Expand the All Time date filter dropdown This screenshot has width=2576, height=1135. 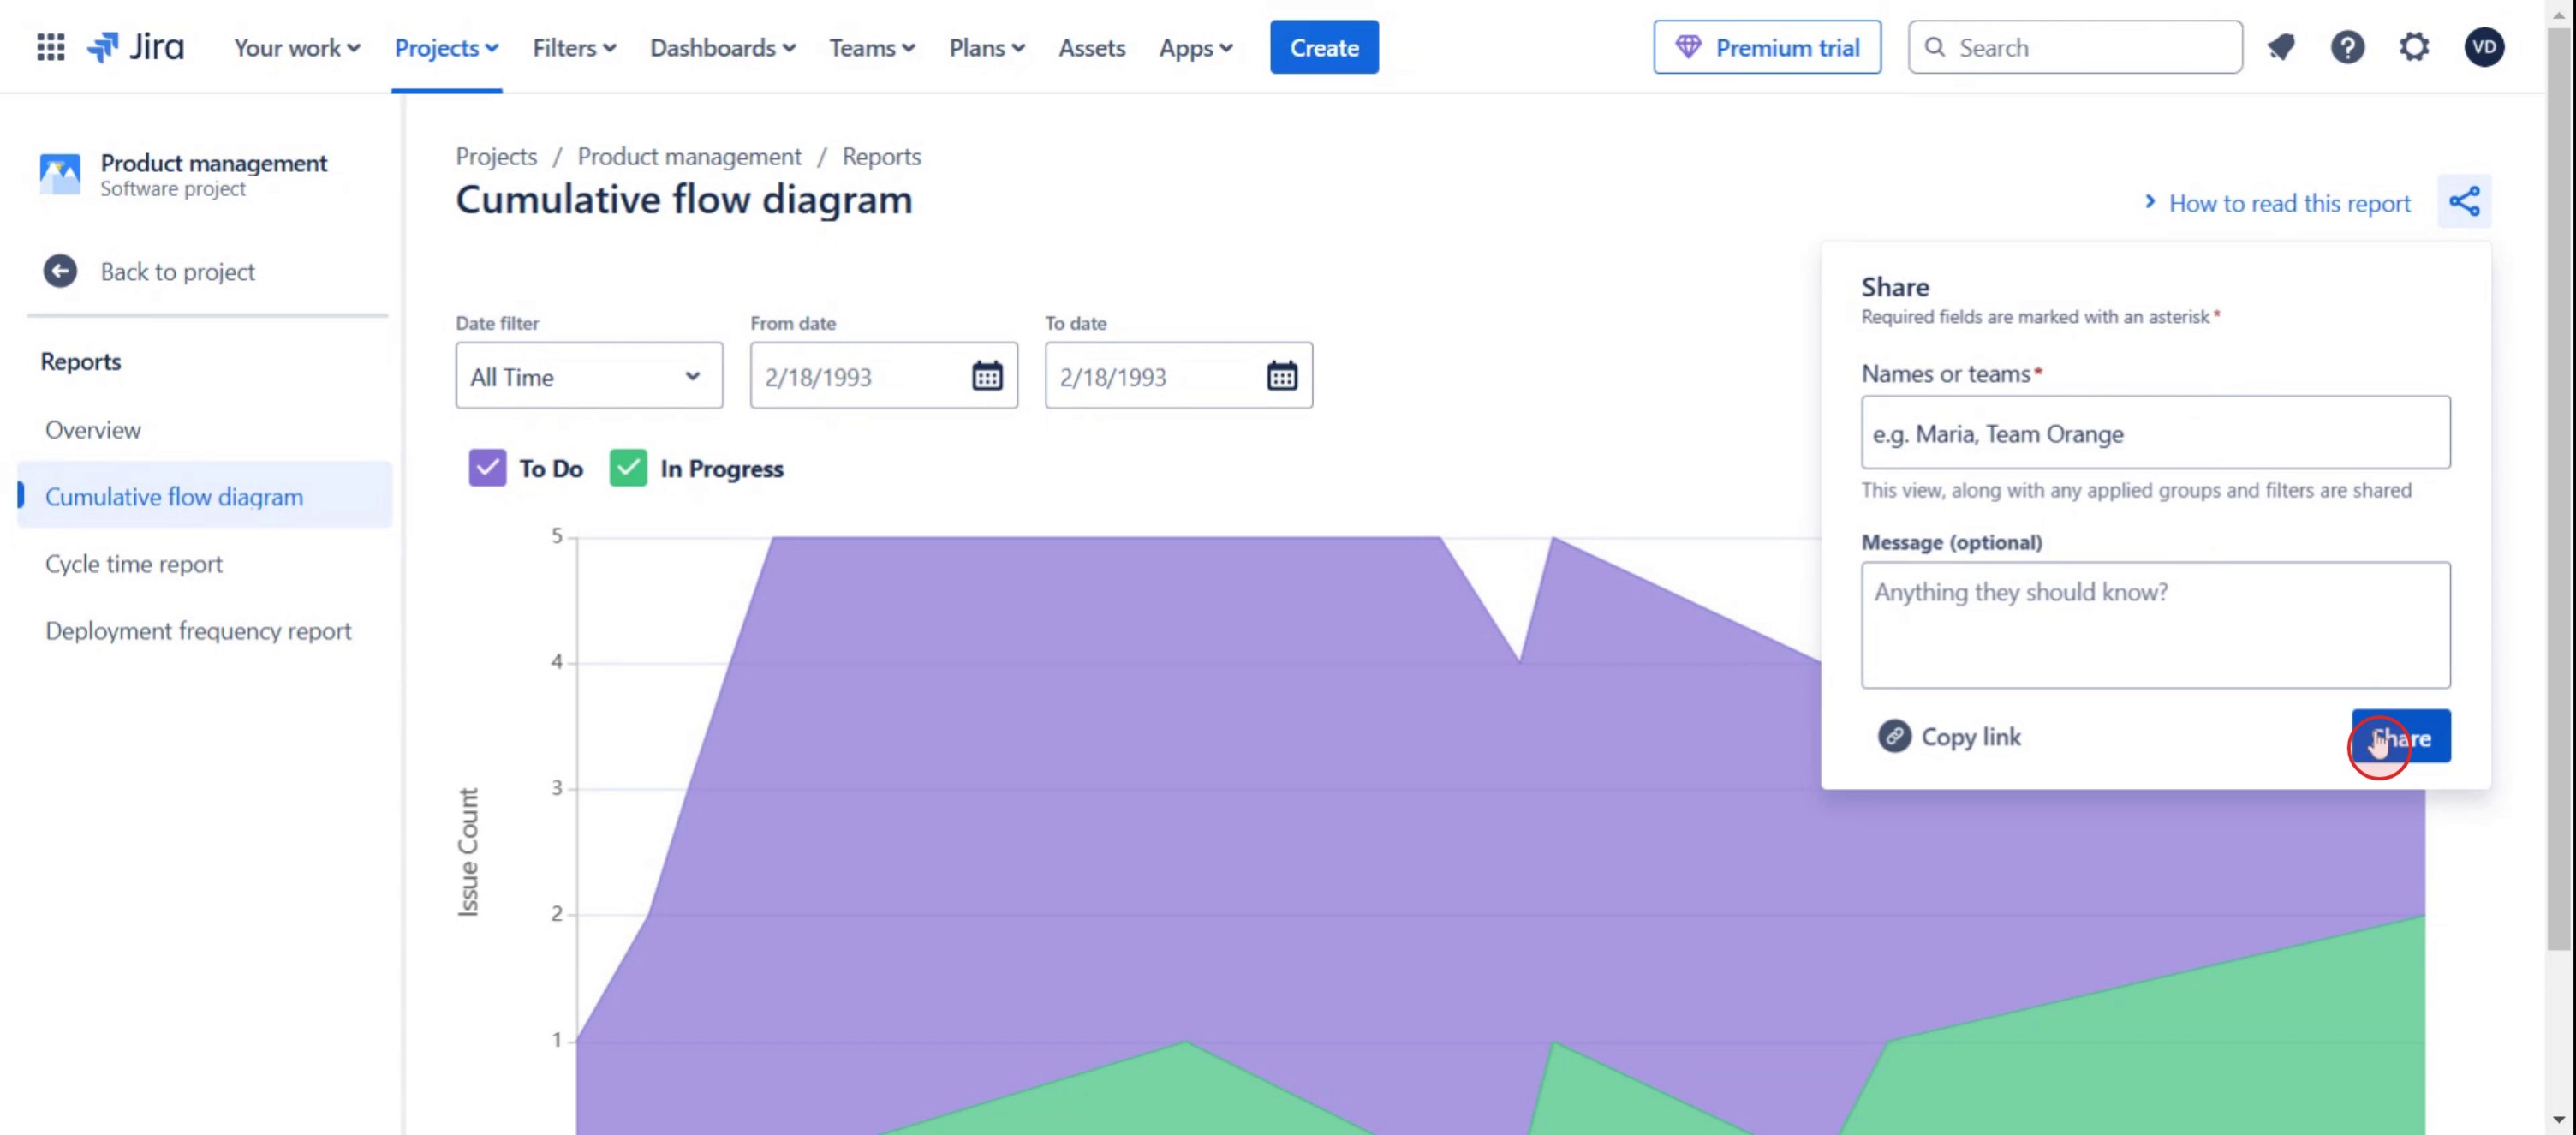pyautogui.click(x=588, y=376)
